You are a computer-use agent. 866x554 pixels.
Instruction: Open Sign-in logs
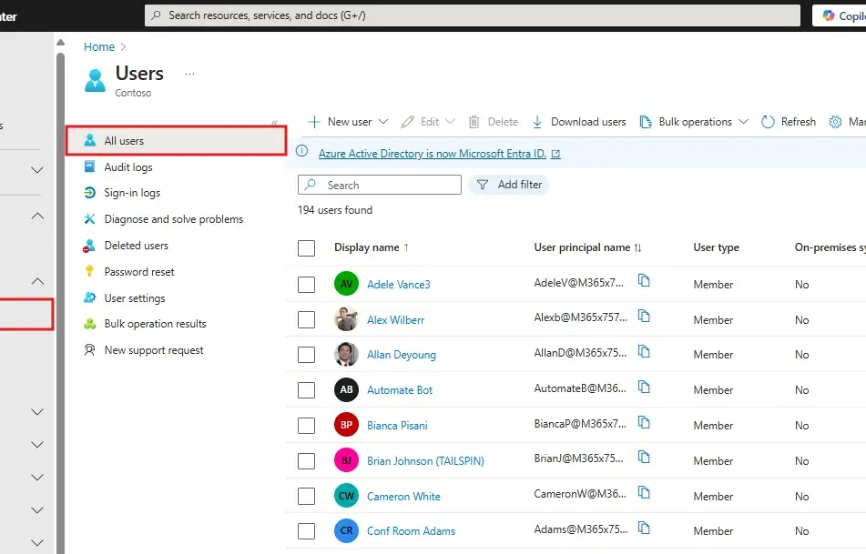click(132, 193)
